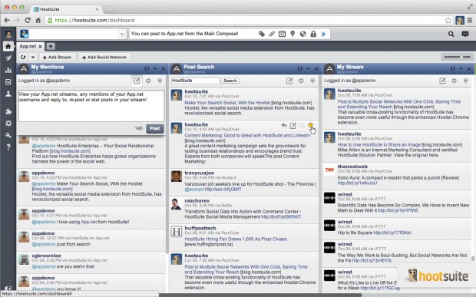Click the Add Stream button
Viewport: 476px width, 297px height.
[57, 58]
